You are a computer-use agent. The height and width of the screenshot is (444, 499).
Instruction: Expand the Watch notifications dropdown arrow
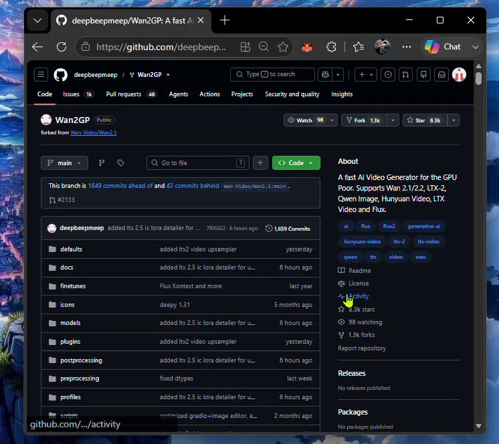pyautogui.click(x=332, y=120)
